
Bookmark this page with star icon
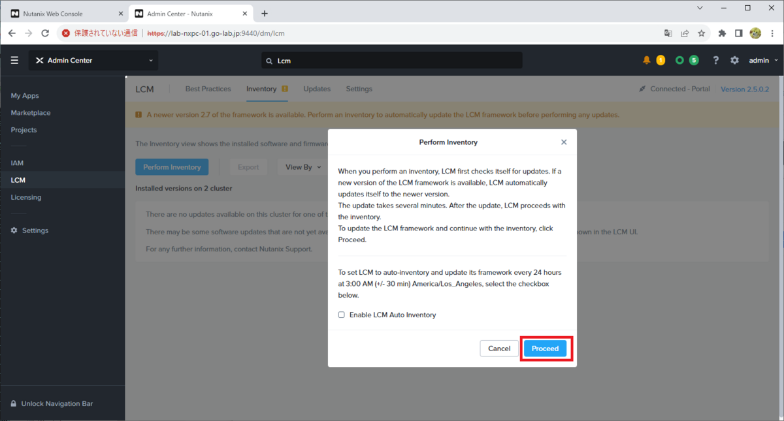click(702, 33)
